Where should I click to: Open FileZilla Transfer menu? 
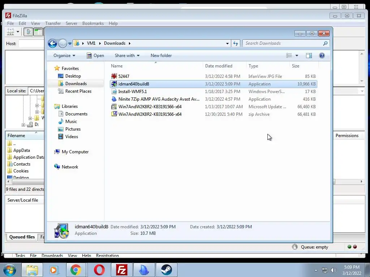53,23
